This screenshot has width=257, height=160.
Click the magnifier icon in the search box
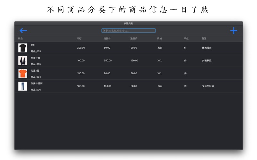104,31
